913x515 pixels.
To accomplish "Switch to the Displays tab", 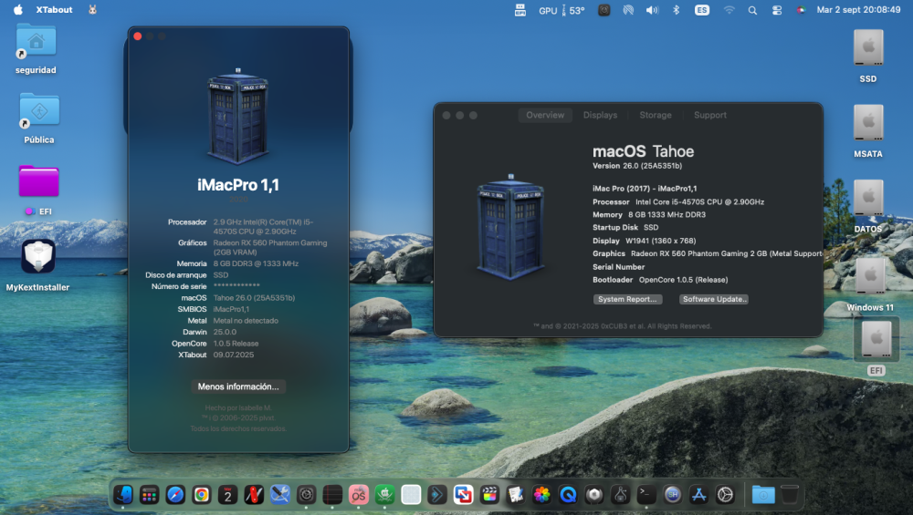I will click(x=600, y=115).
